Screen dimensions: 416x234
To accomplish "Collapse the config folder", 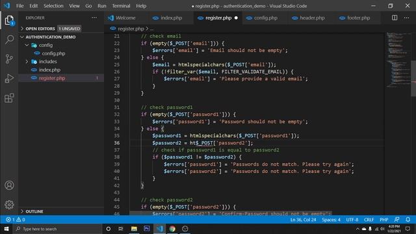I will click(27, 45).
